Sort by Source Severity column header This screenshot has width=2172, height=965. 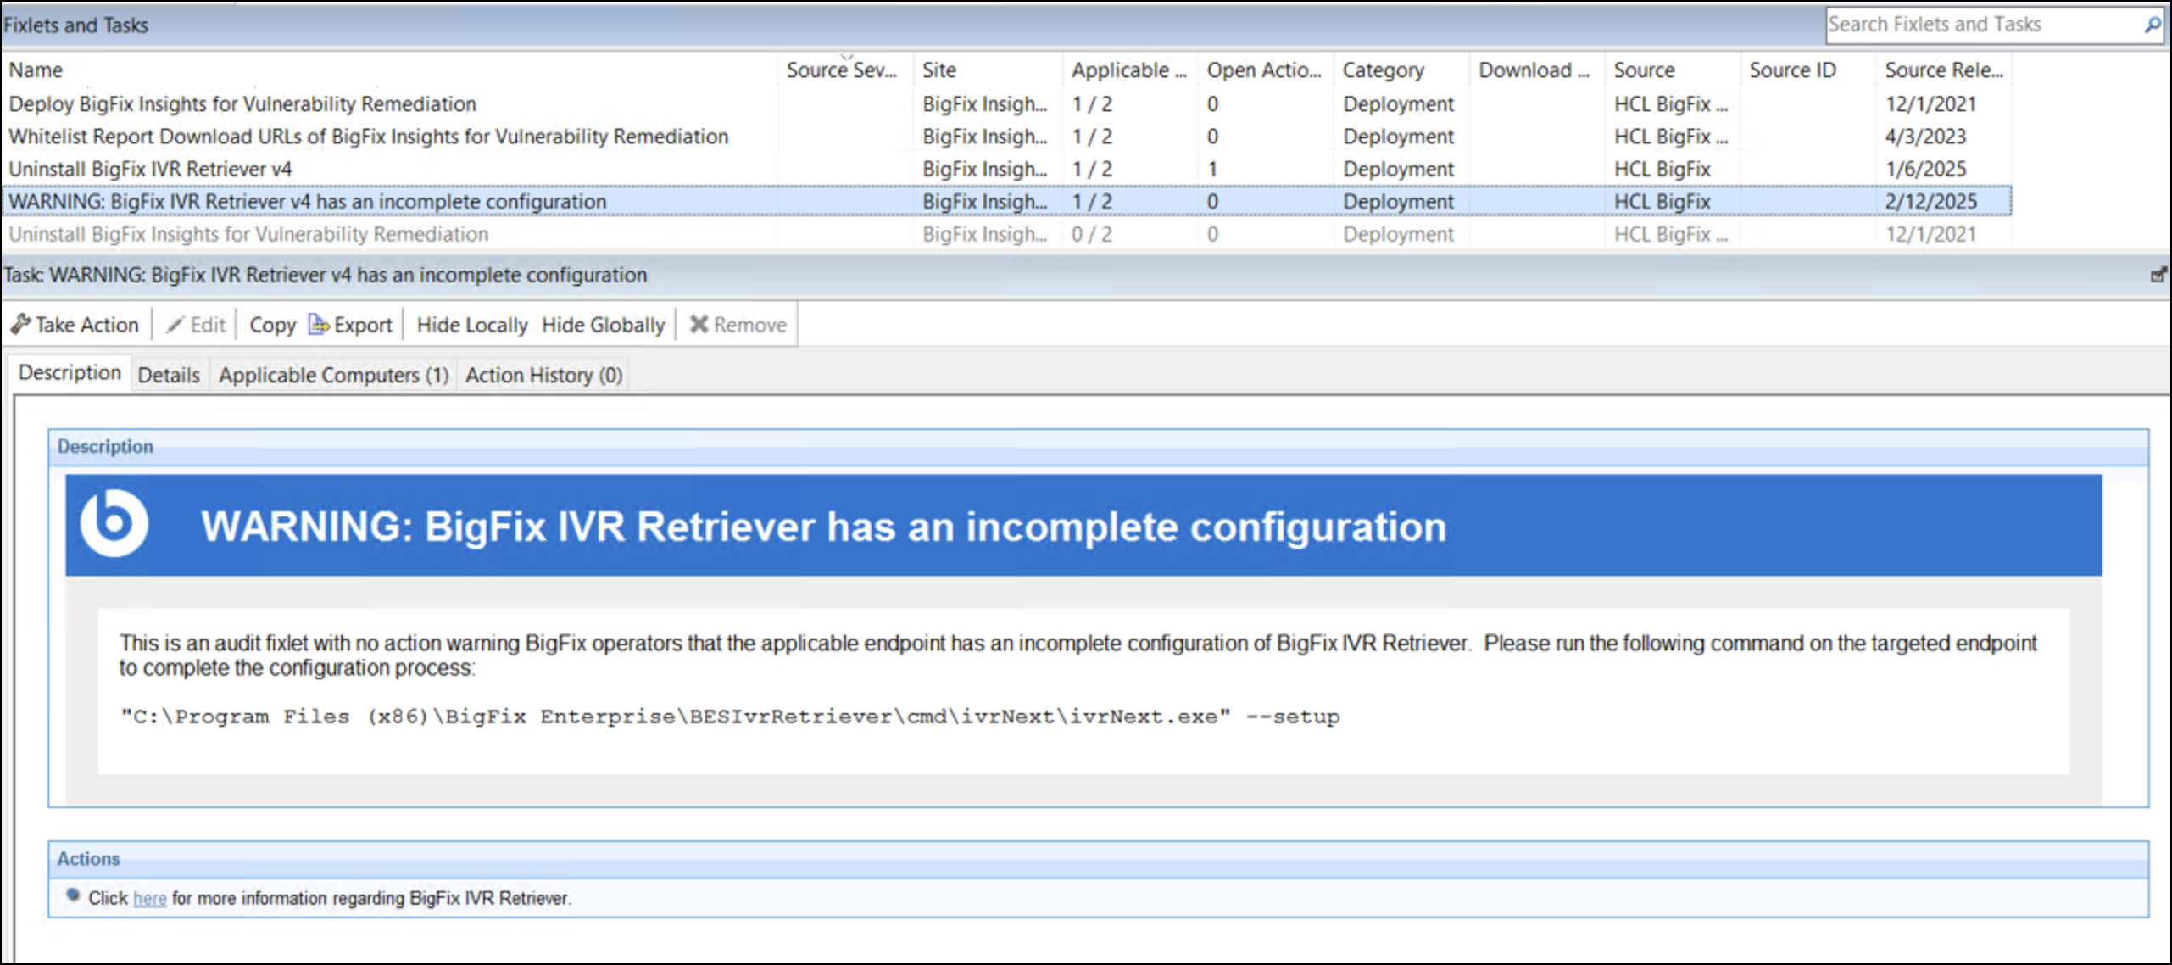point(840,70)
